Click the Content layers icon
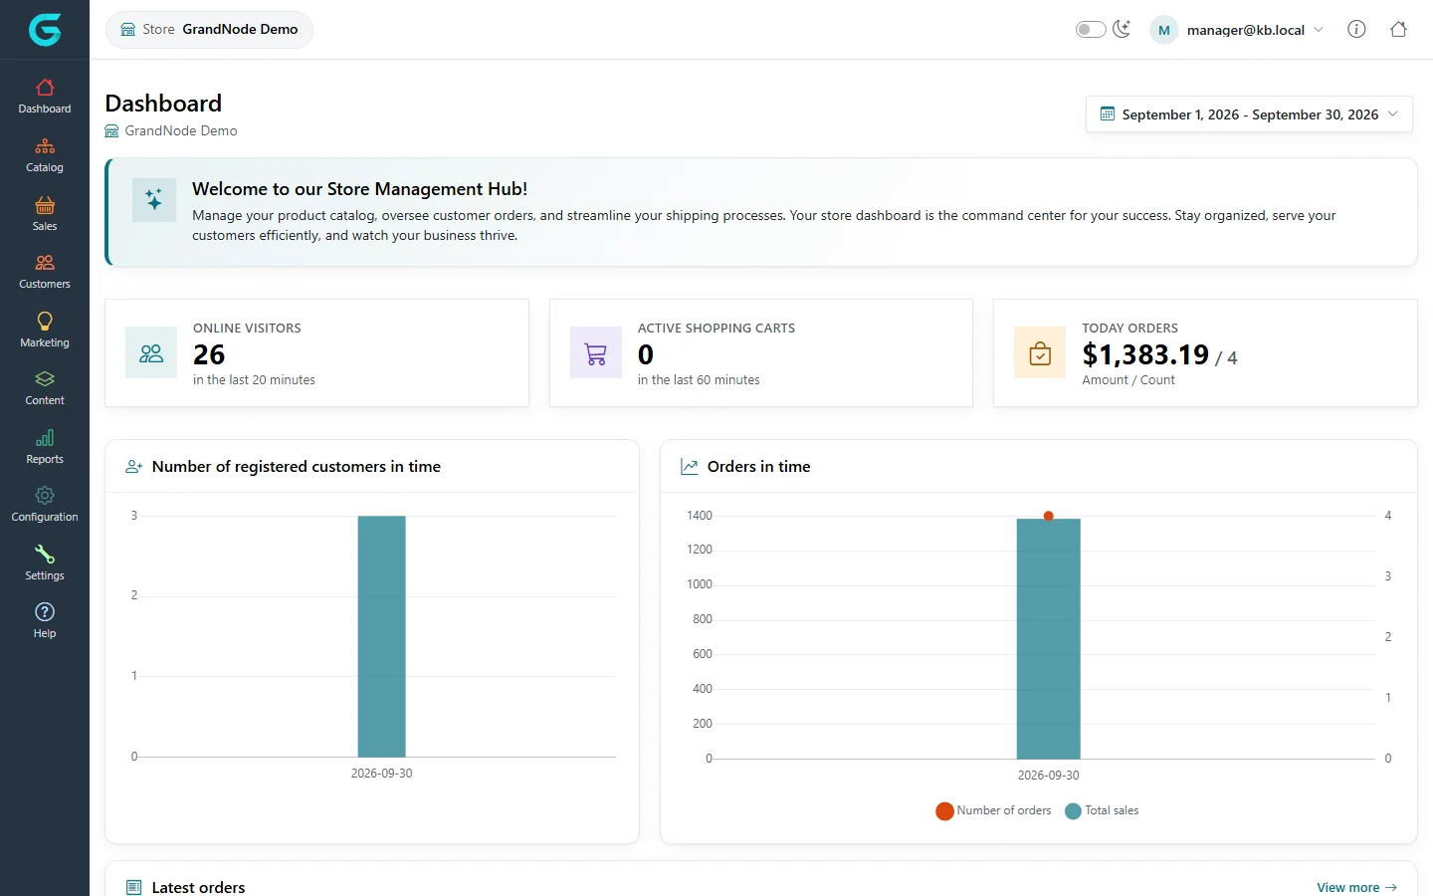This screenshot has height=896, width=1433. (45, 379)
